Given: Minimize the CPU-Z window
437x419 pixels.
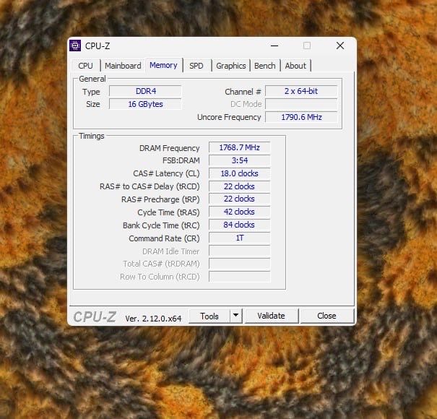Looking at the screenshot, I should click(x=274, y=46).
